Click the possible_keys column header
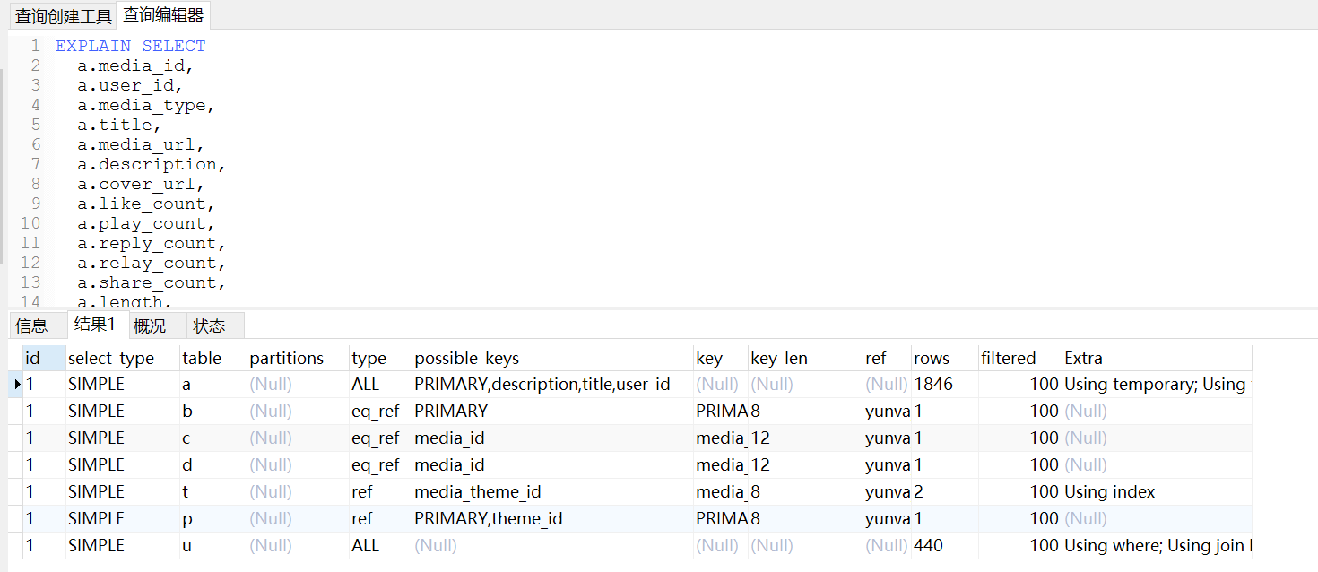 [x=466, y=359]
